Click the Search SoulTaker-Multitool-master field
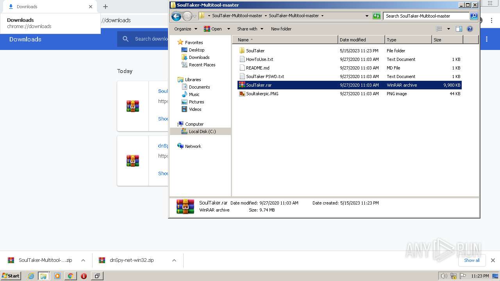Screen dimensions: 500x281 click(x=426, y=16)
